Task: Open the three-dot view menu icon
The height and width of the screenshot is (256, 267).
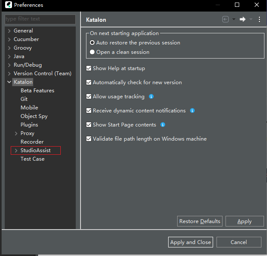Action: tap(259, 19)
